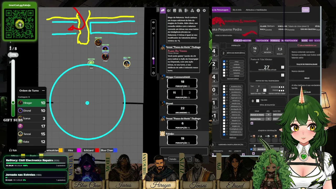Select Hiragar in the turn order list
This screenshot has width=336, height=189.
coord(32,103)
